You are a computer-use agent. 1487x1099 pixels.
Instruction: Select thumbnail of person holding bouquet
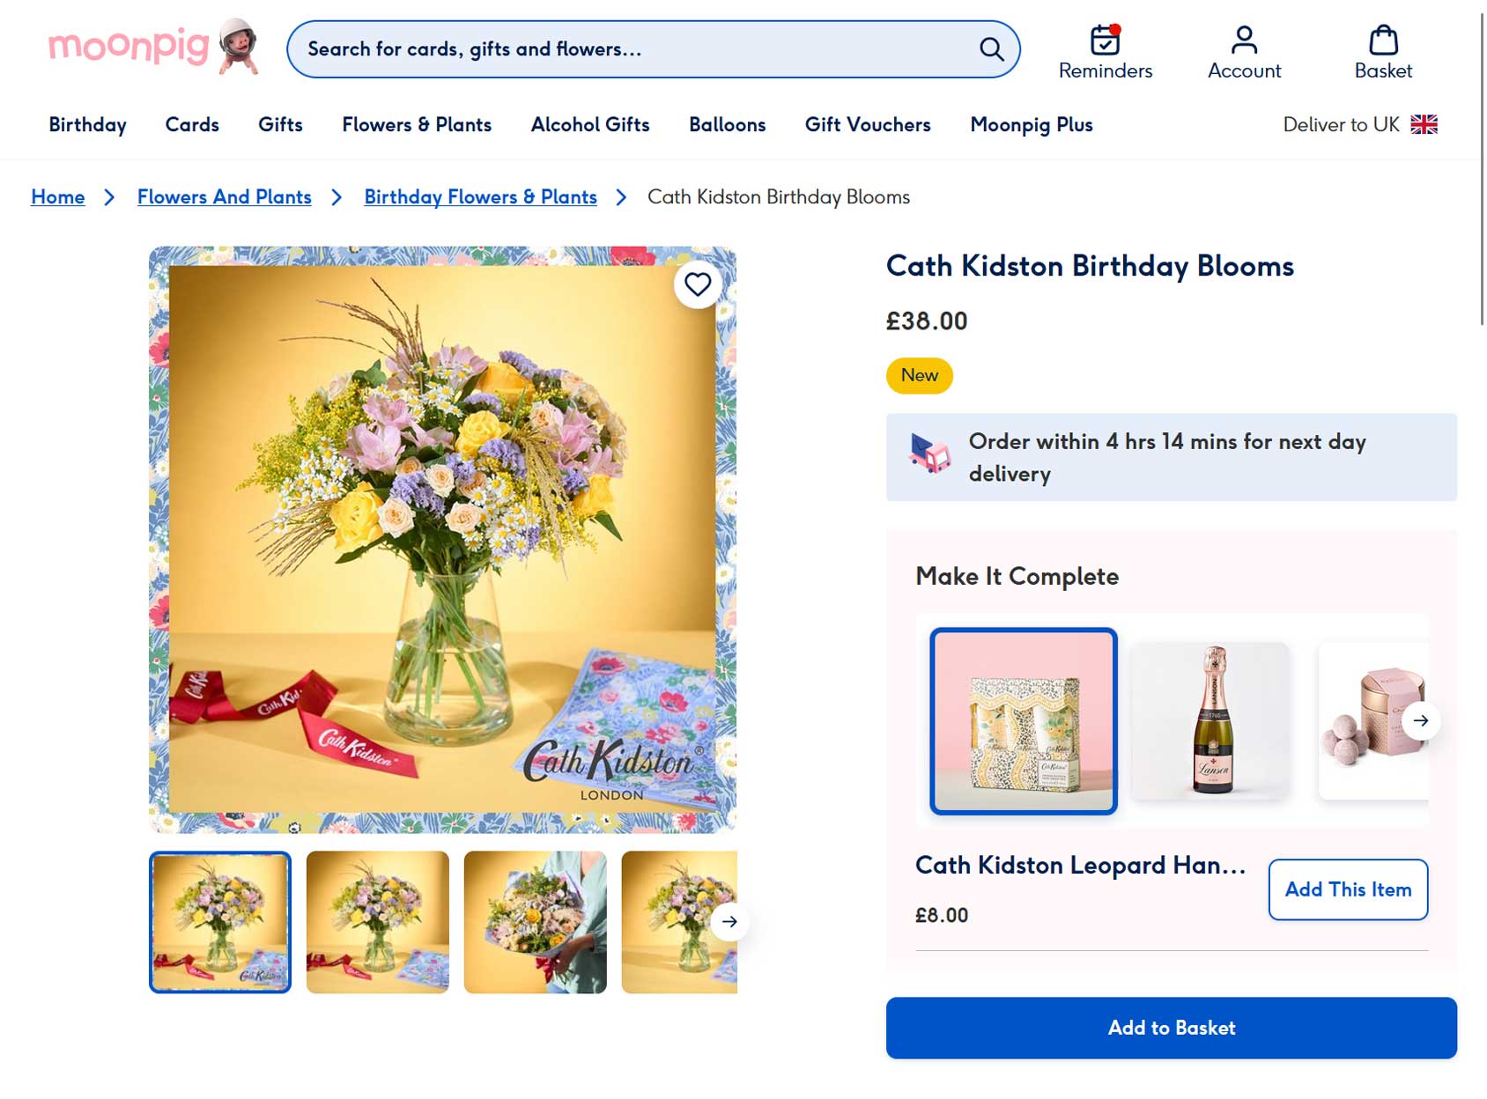[x=536, y=922]
